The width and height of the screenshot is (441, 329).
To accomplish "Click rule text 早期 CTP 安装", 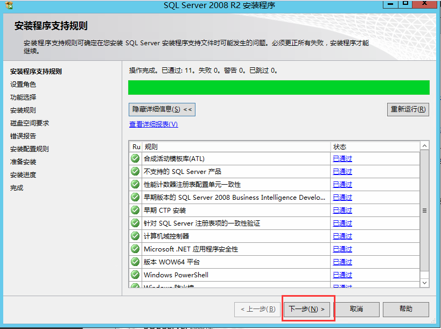I will coord(165,211).
